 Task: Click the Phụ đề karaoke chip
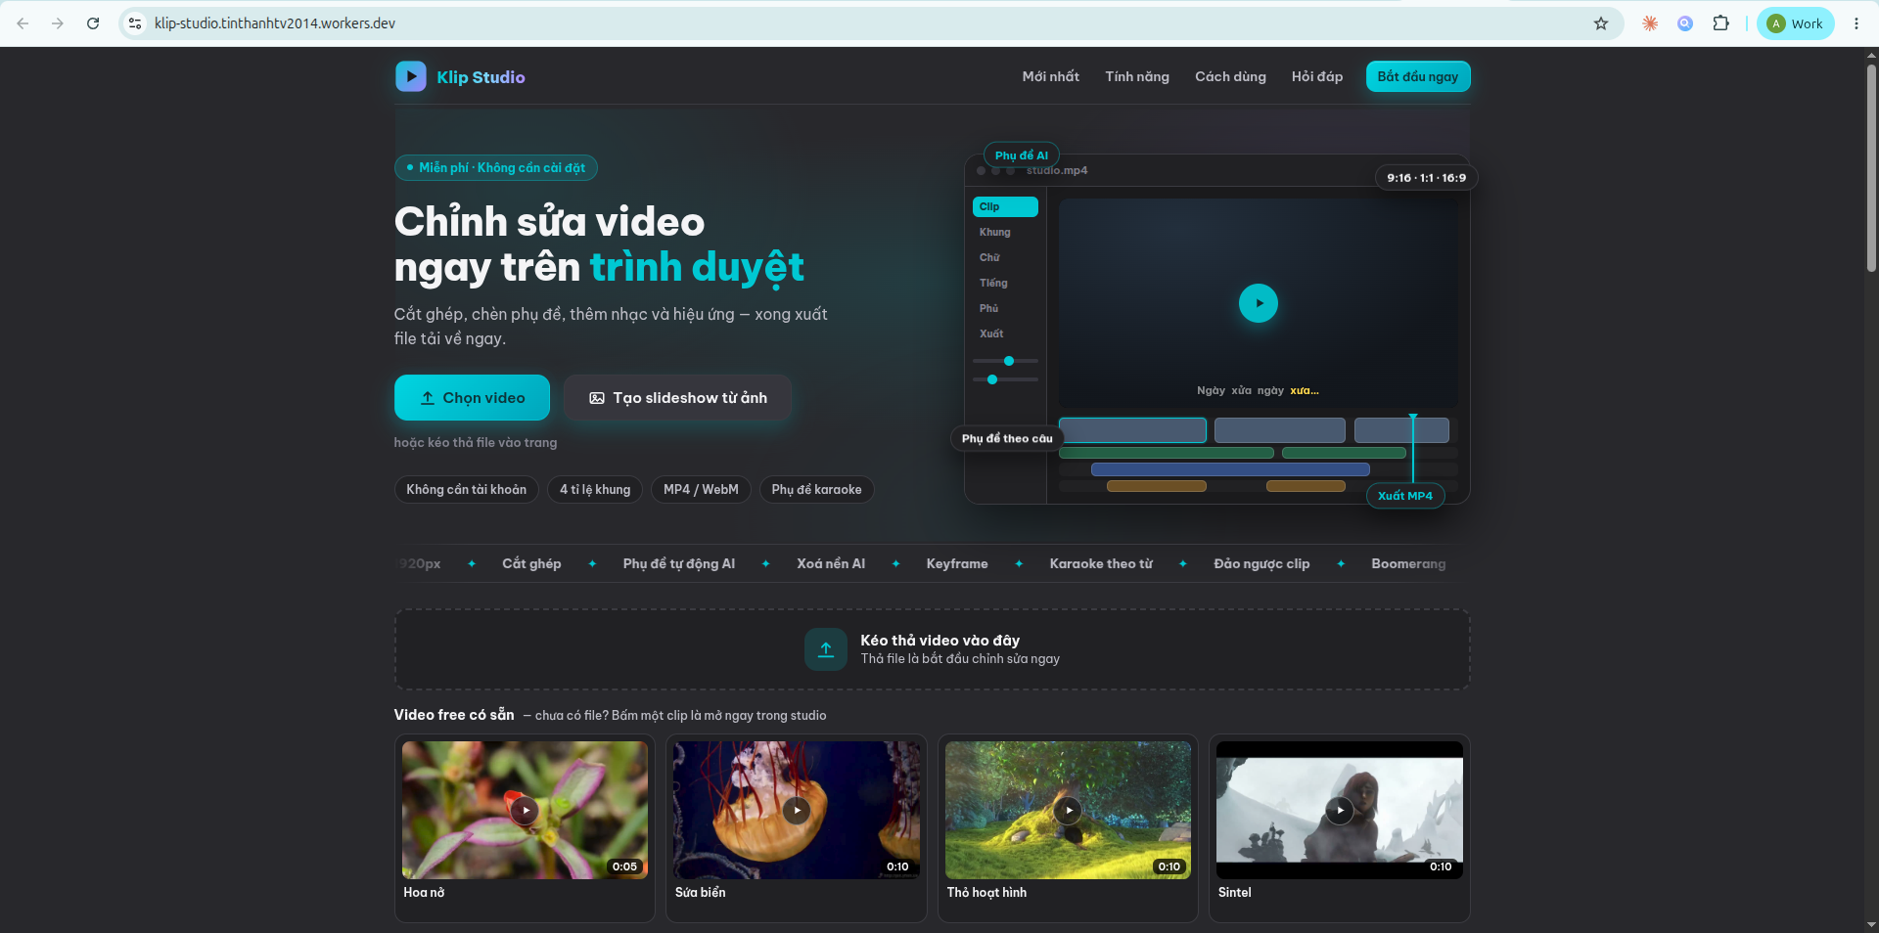(816, 489)
